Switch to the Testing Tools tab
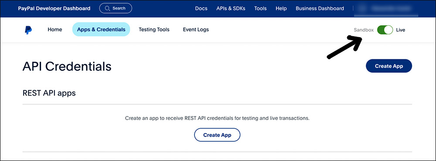The width and height of the screenshot is (436, 161). point(154,30)
